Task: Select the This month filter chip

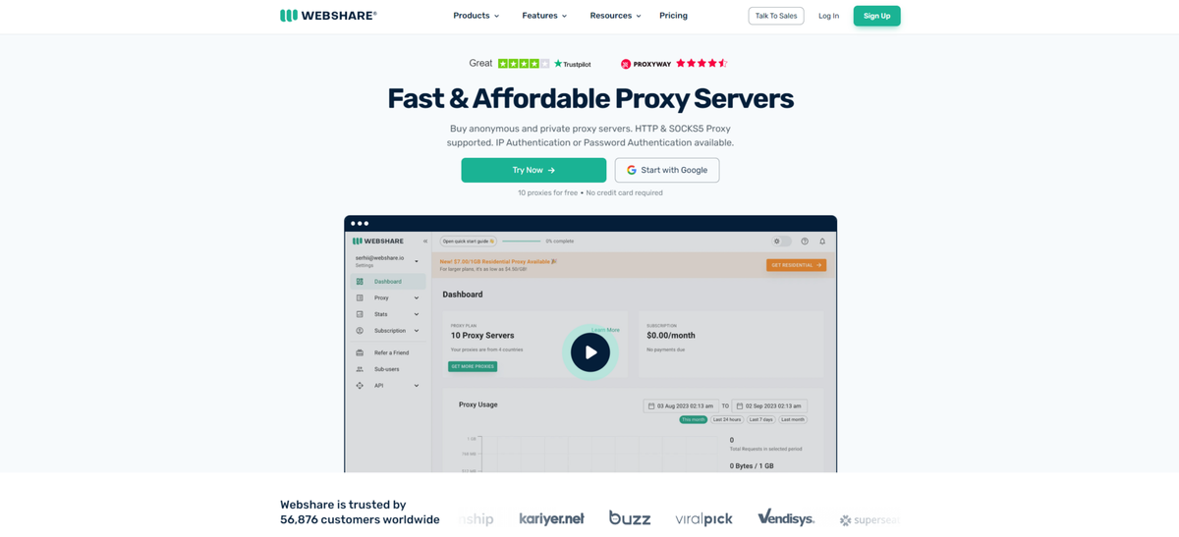Action: [x=694, y=419]
